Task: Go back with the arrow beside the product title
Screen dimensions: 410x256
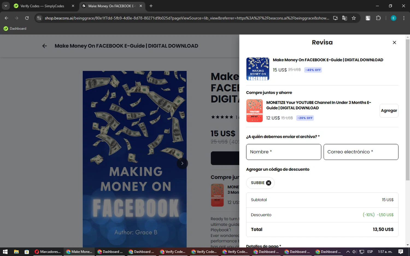Action: 45,46
